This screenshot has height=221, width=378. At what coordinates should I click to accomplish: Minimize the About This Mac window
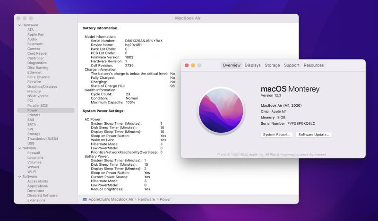[193, 65]
